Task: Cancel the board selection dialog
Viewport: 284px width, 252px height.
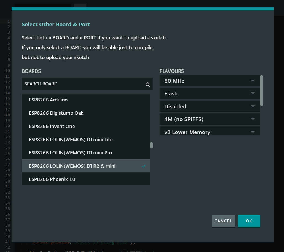Action: coord(223,221)
